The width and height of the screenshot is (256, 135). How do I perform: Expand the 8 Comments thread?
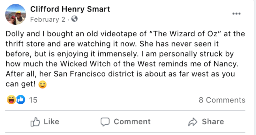point(222,100)
